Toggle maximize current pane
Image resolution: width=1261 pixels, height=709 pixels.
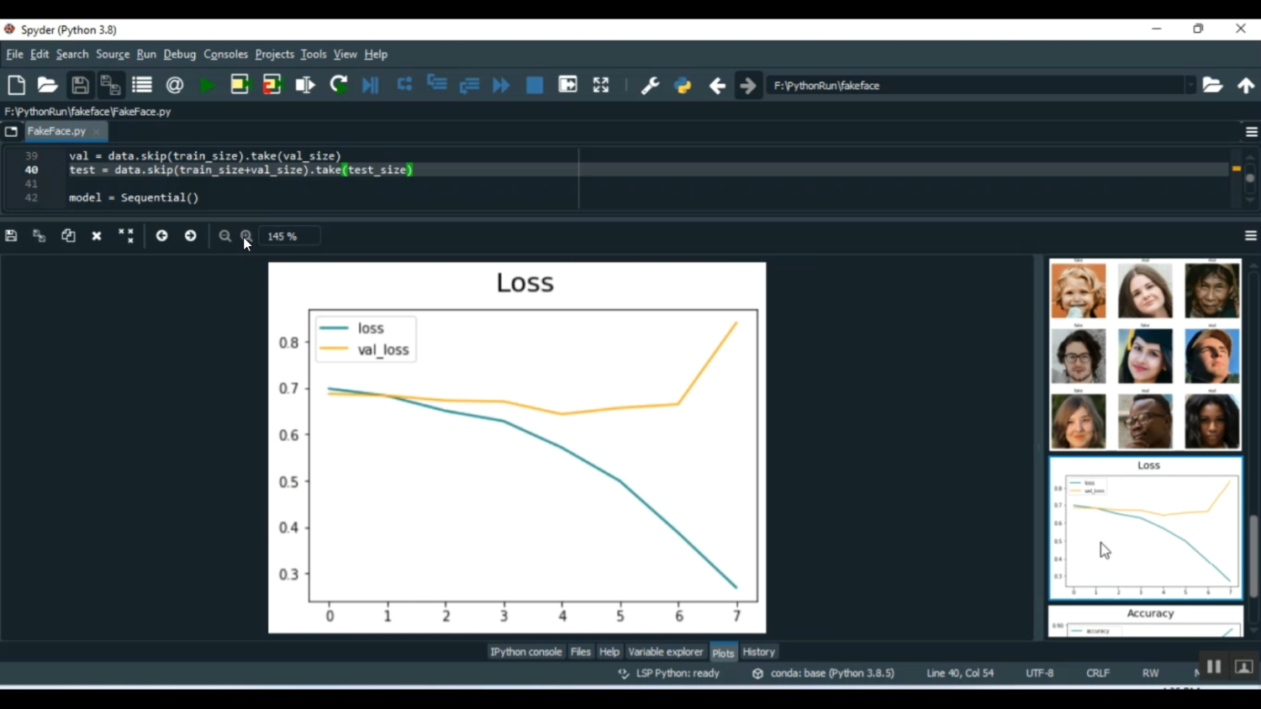pyautogui.click(x=600, y=85)
